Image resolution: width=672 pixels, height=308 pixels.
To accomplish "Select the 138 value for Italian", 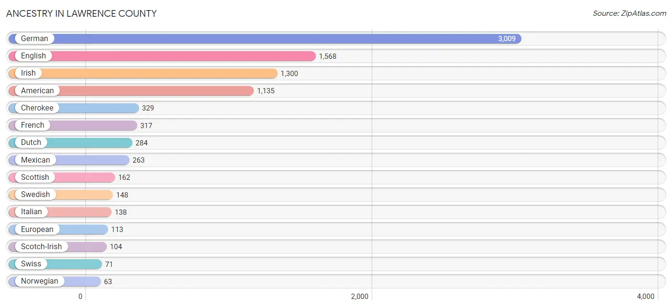I will pyautogui.click(x=121, y=212).
